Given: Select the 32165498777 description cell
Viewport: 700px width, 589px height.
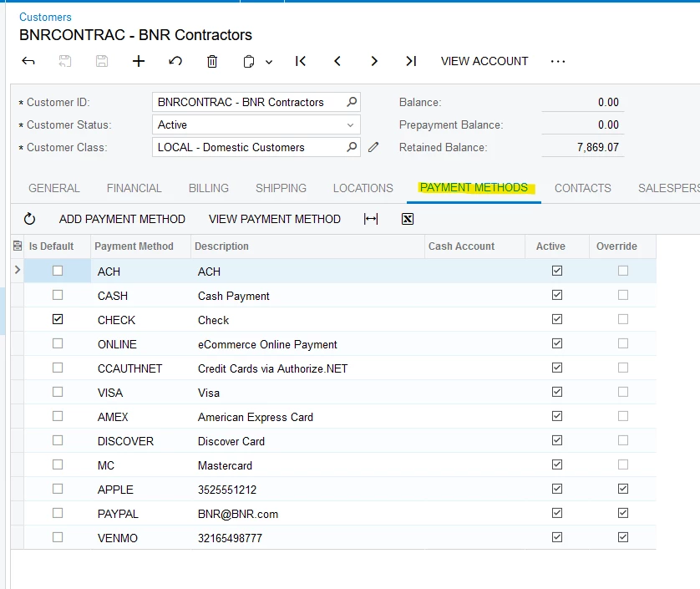Looking at the screenshot, I should (308, 538).
